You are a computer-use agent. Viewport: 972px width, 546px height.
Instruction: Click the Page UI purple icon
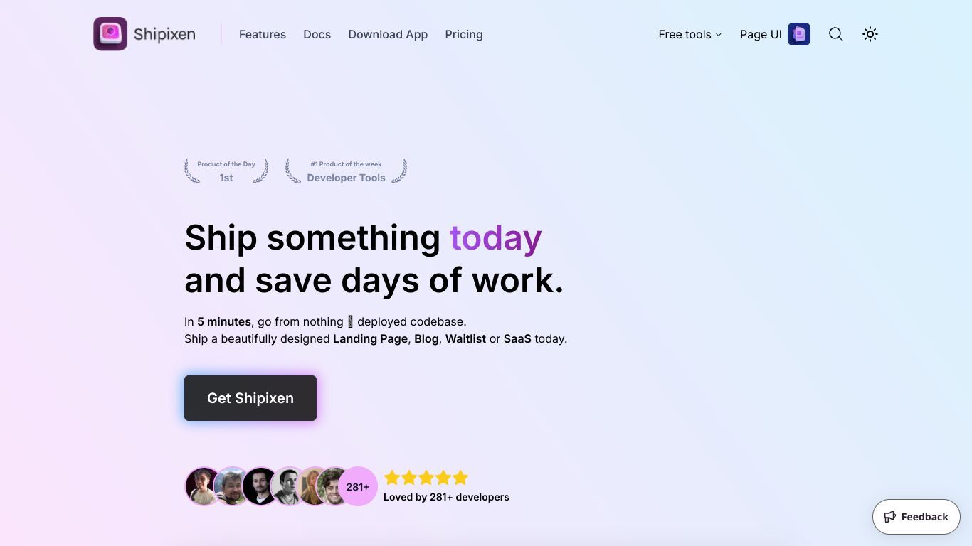(x=799, y=34)
